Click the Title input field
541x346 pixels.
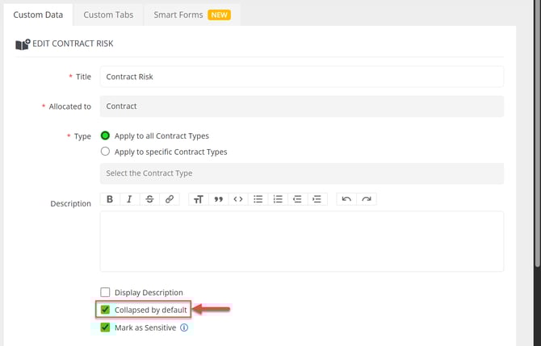coord(301,77)
